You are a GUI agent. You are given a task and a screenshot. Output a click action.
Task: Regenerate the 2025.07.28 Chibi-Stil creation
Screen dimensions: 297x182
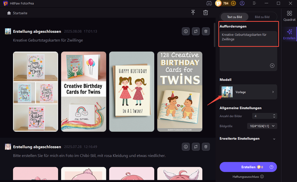[196, 147]
